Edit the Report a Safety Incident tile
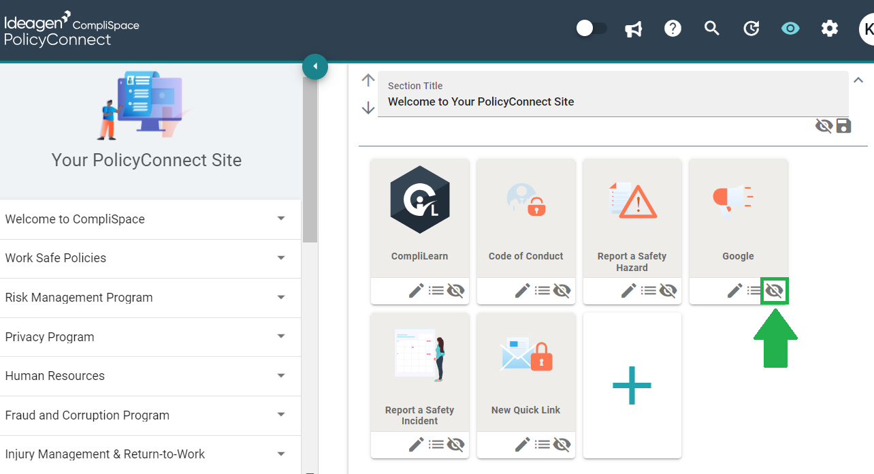The width and height of the screenshot is (874, 474). (416, 445)
